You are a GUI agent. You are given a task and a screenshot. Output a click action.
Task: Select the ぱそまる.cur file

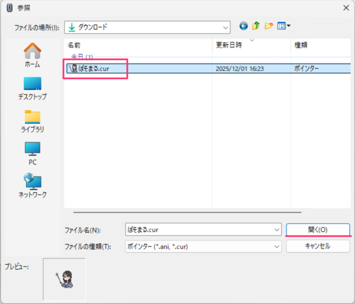pos(102,68)
